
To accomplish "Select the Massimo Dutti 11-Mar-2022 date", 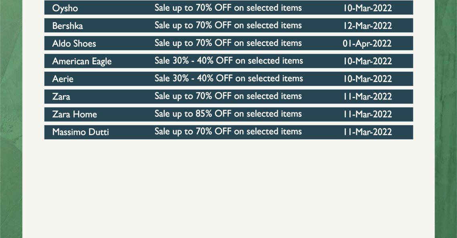I will [x=367, y=132].
